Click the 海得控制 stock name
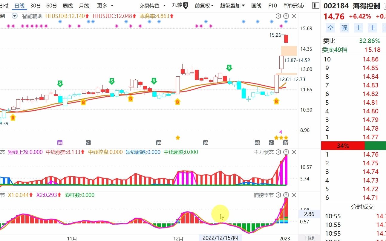 367,6
